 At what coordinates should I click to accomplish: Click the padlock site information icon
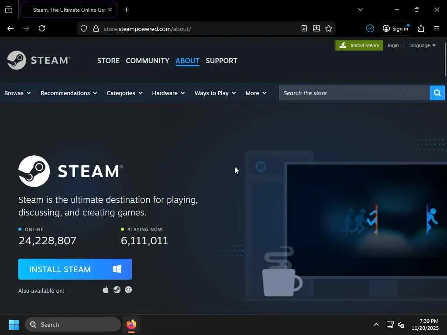pyautogui.click(x=96, y=28)
